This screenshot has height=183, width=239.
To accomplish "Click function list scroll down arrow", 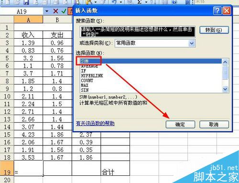I will 225,89.
